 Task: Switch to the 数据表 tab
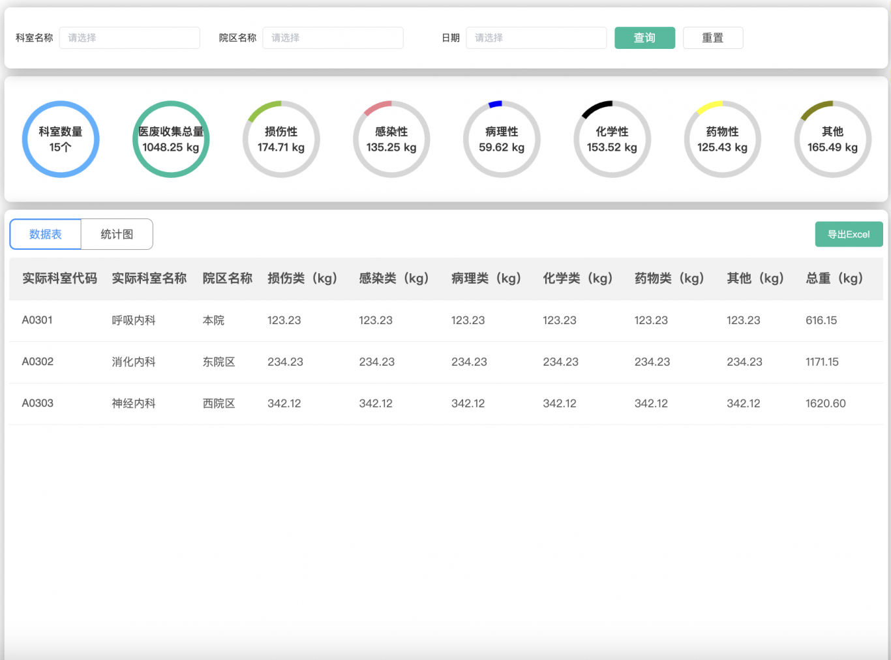(45, 234)
